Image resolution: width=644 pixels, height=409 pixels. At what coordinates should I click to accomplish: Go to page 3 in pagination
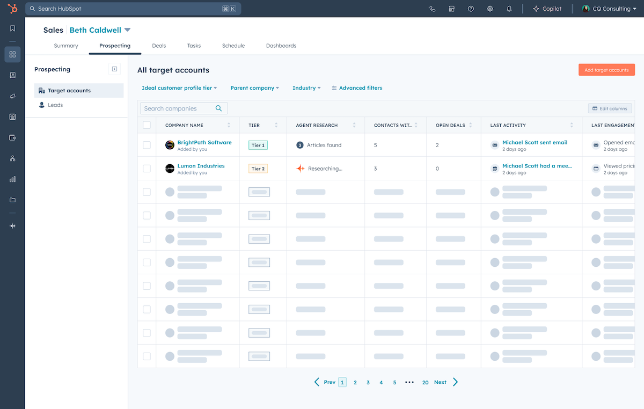(368, 382)
